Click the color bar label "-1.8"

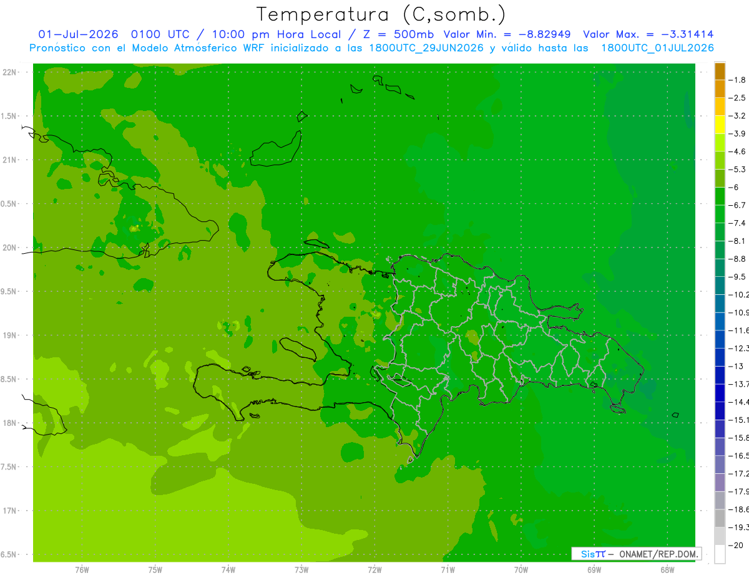[737, 80]
